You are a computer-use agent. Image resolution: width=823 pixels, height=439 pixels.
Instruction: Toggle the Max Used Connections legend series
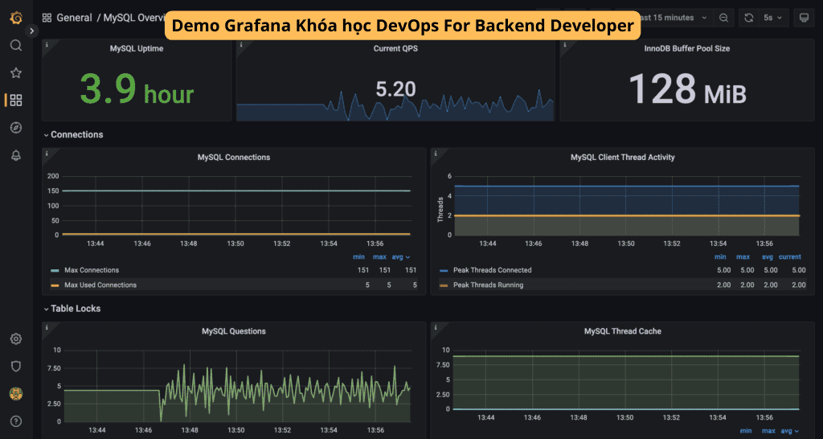coord(100,285)
